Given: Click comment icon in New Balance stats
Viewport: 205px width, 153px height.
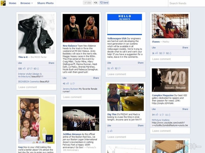Looking at the screenshot, I should pos(73,83).
